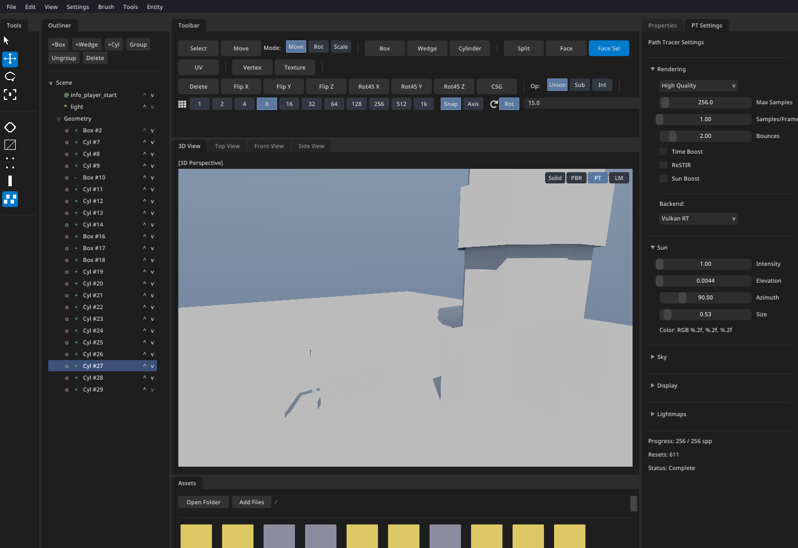
Task: Switch to the Top View tab
Action: click(227, 146)
